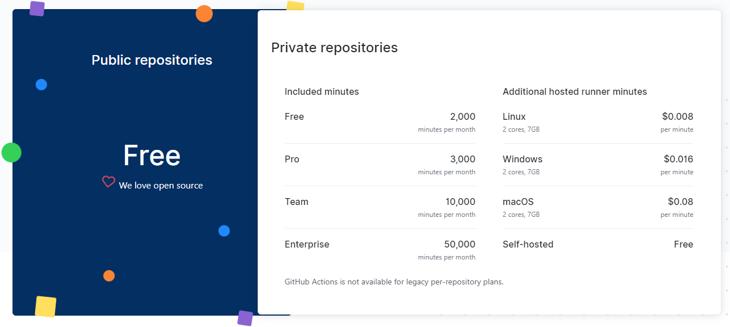730x327 pixels.
Task: Click the small orange circle near bottom
Action: (109, 276)
